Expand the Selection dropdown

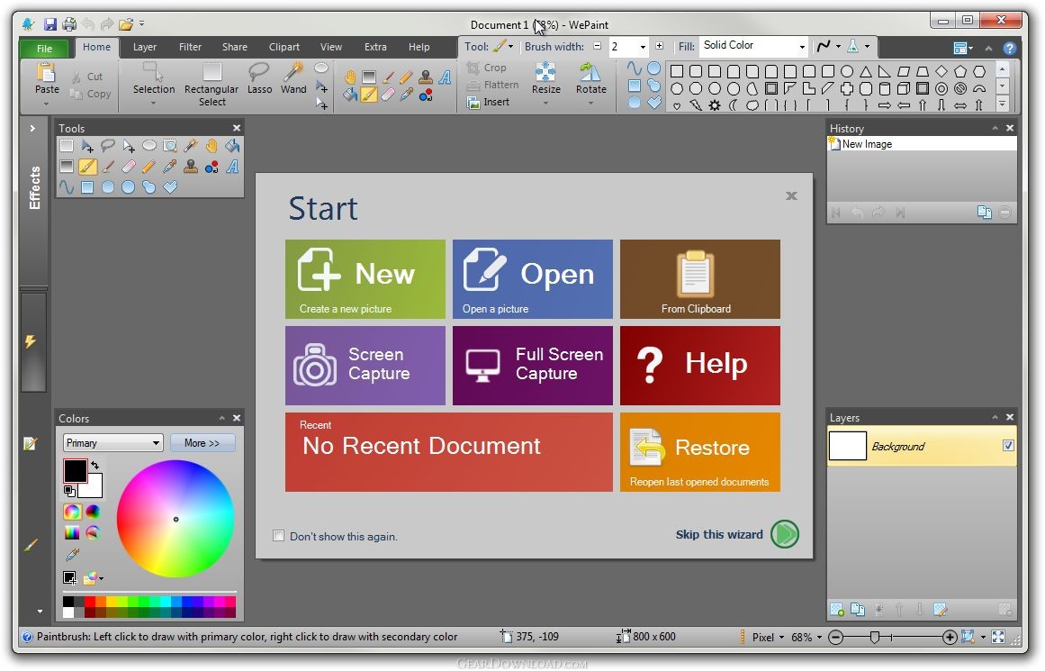pos(153,104)
